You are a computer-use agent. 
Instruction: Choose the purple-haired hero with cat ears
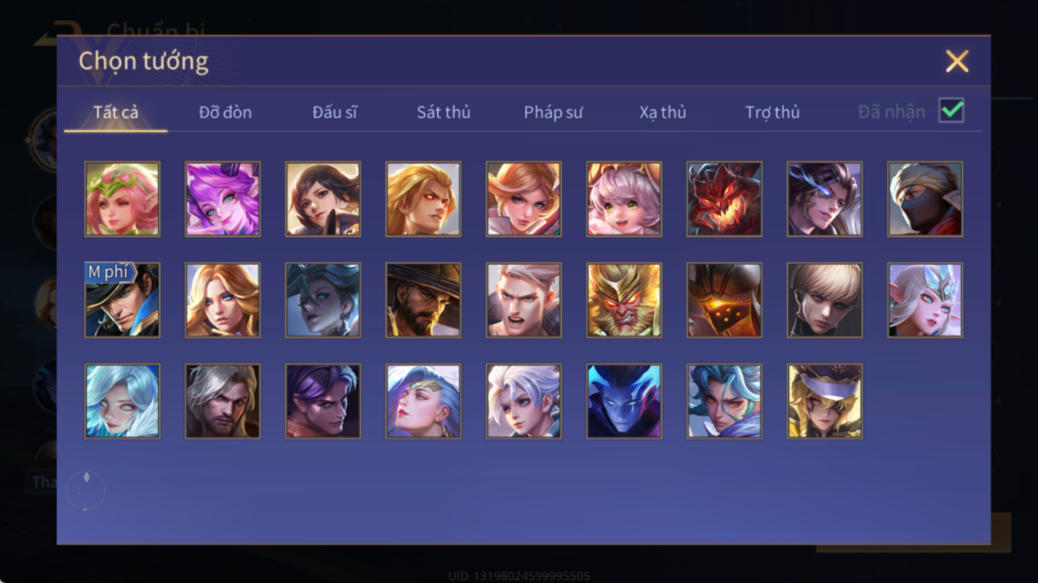223,199
